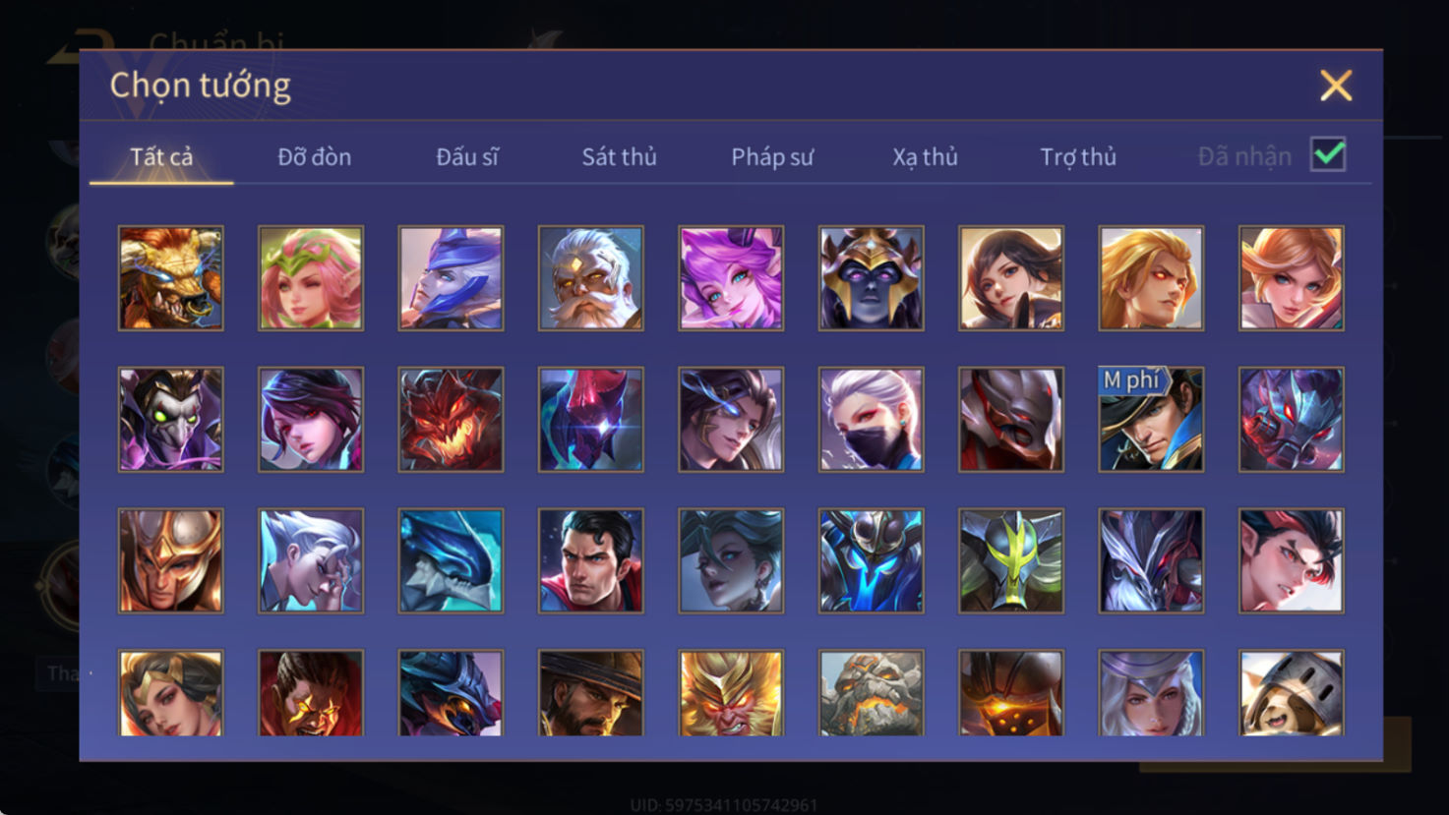Toggle the "Đã nhận" checkbox
1449x815 pixels.
[x=1328, y=154]
